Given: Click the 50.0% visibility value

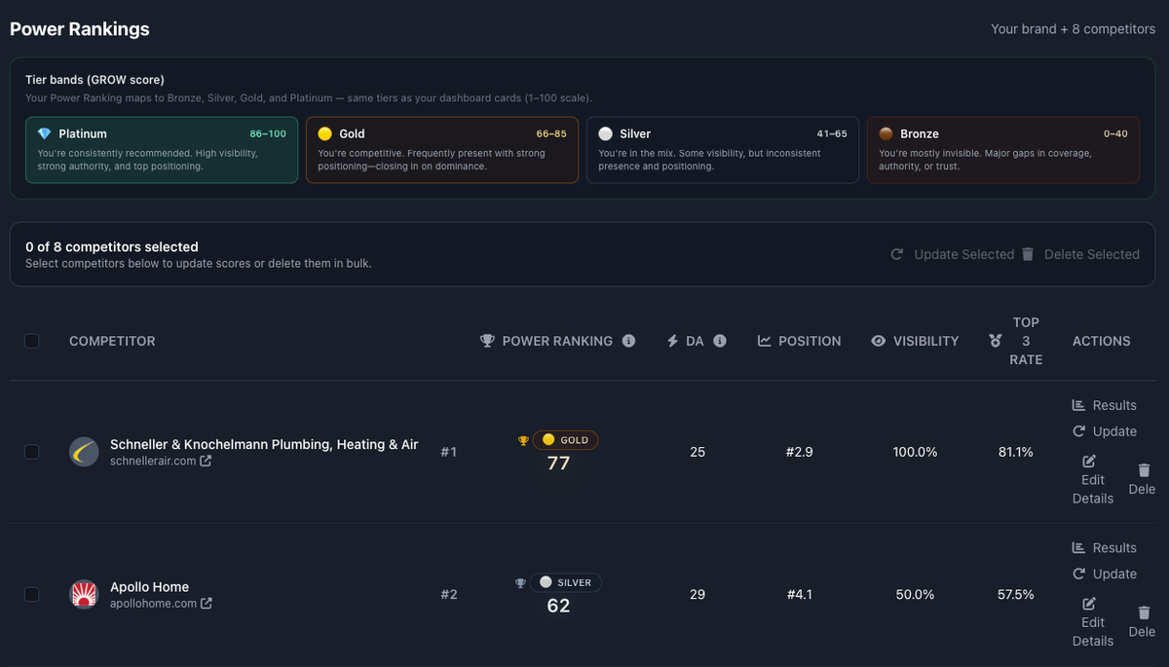Looking at the screenshot, I should [x=916, y=594].
